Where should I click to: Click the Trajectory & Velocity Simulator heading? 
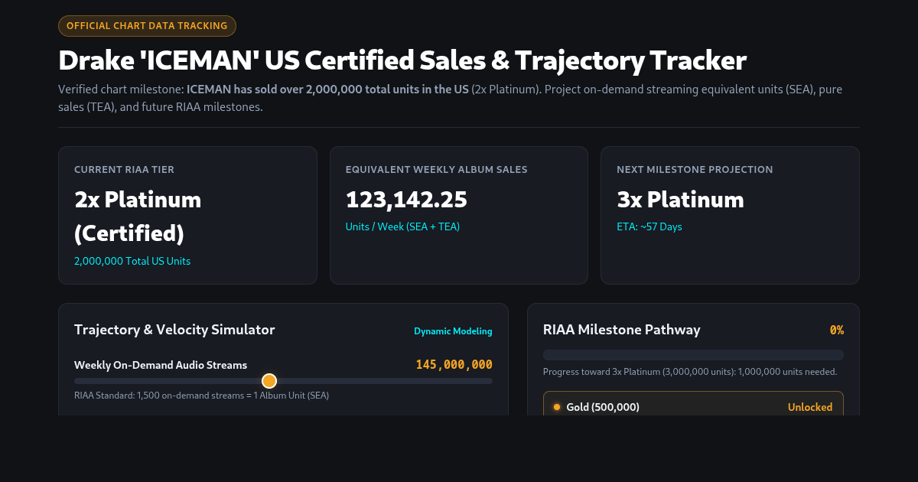[x=174, y=330]
